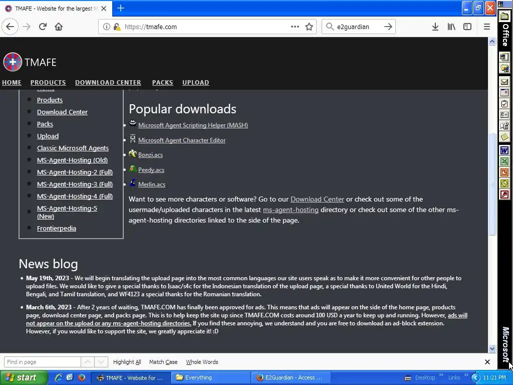This screenshot has height=385, width=513.
Task: Create New Task from Office shortcut bar
Action: 504,104
